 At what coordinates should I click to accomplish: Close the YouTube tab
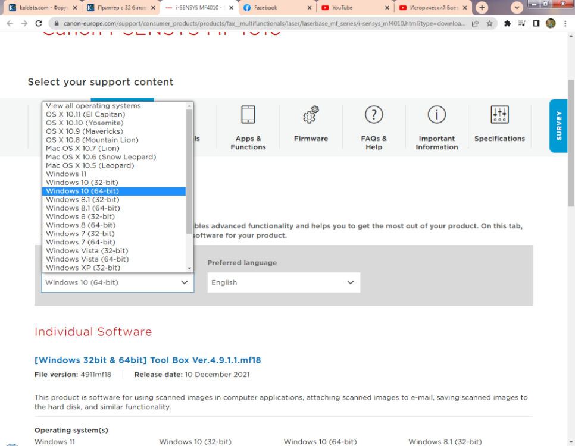[x=387, y=7]
